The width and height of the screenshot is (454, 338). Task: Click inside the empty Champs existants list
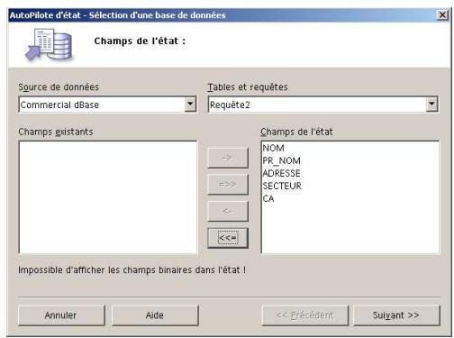click(x=108, y=197)
